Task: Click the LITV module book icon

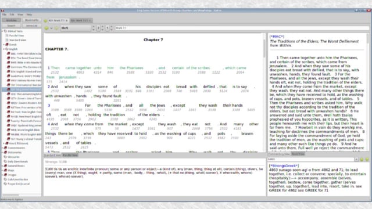Action: point(8,98)
